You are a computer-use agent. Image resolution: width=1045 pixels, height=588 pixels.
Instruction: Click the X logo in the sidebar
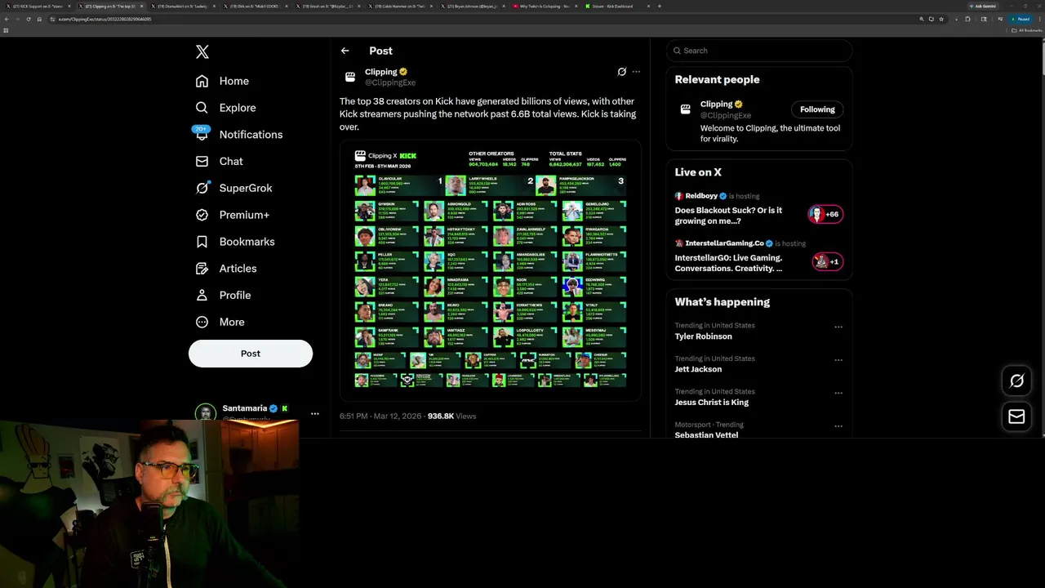pyautogui.click(x=202, y=52)
